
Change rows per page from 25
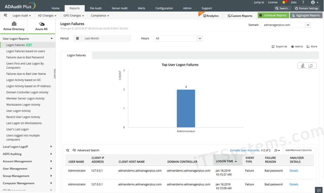point(277,150)
